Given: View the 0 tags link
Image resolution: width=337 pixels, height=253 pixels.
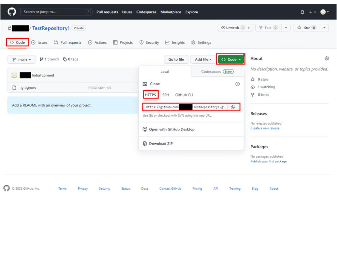Looking at the screenshot, I should pyautogui.click(x=70, y=59).
